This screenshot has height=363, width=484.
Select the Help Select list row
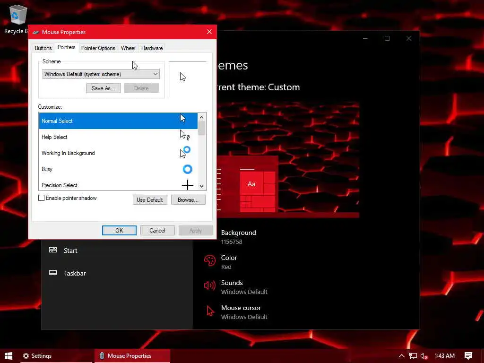coord(118,137)
